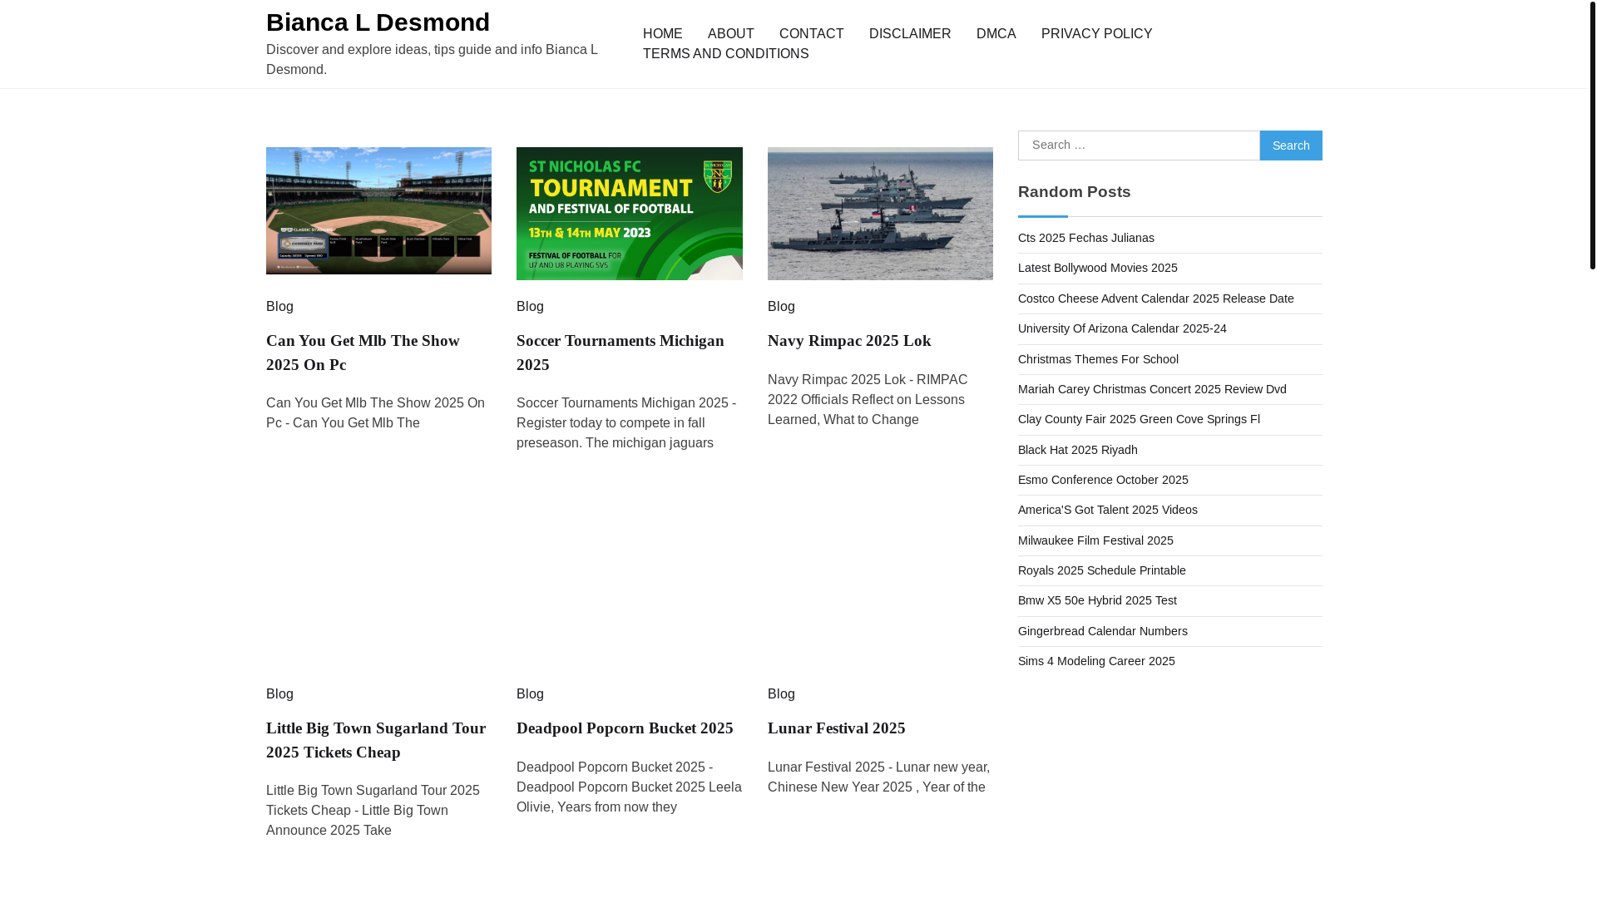1597x898 pixels.
Task: Open Mariah Carey Christmas Concert 2025 link
Action: (1151, 389)
